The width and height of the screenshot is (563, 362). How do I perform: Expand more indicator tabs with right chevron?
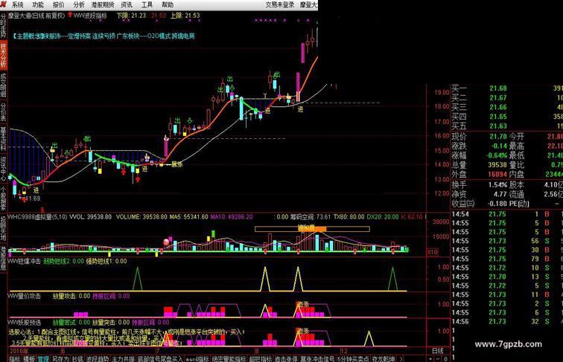(401, 358)
